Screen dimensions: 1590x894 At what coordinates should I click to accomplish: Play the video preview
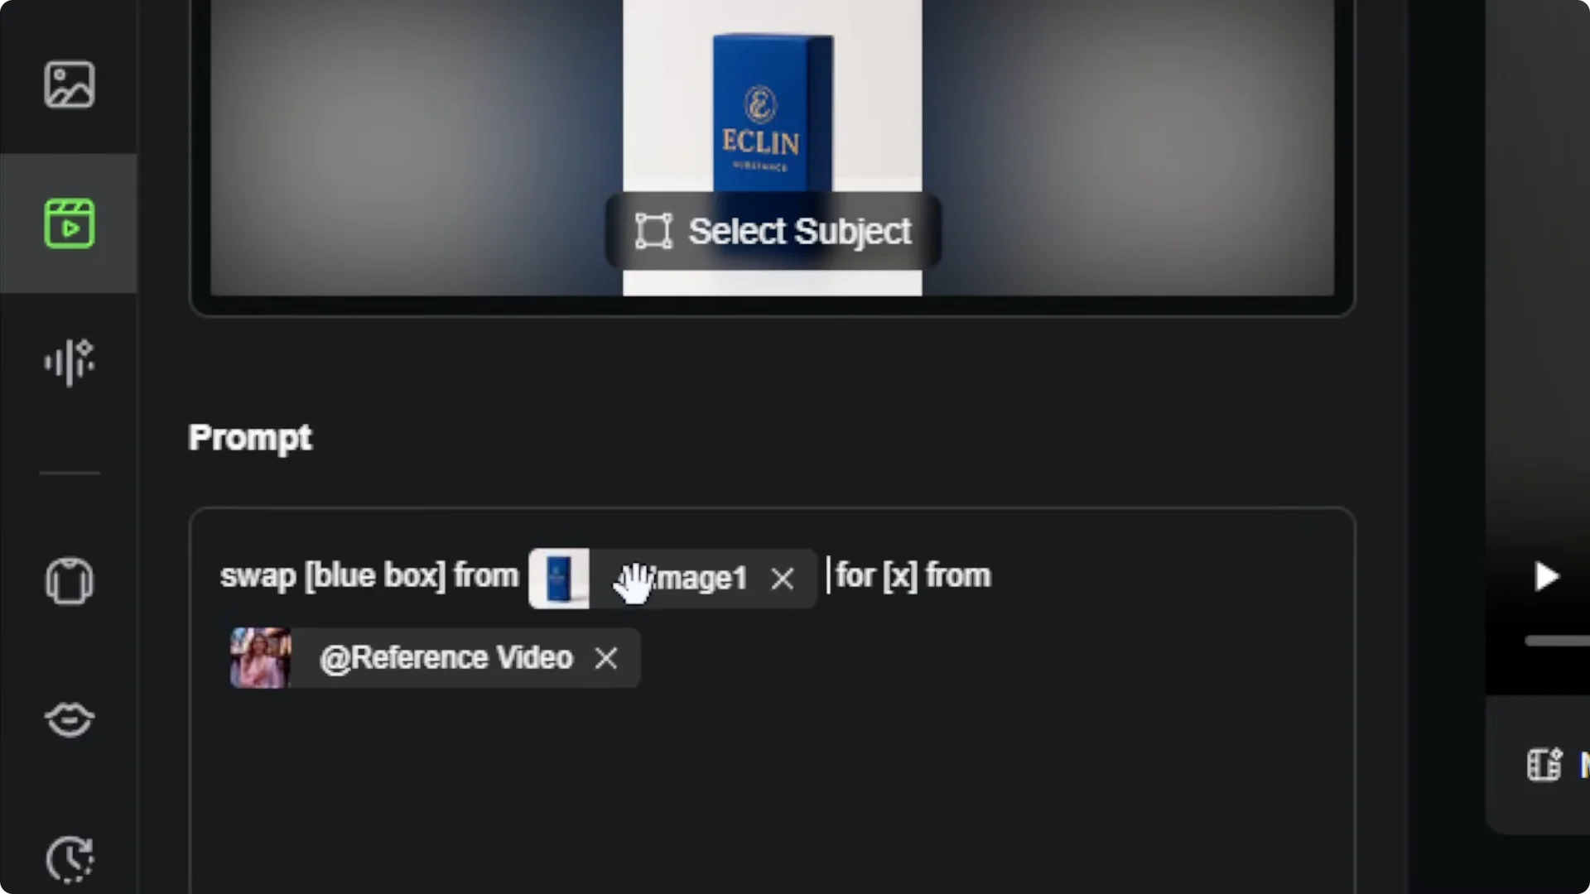pos(1545,577)
